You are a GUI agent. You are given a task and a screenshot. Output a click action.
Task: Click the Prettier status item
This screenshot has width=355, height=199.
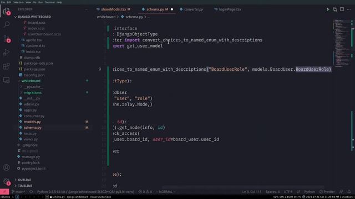pyautogui.click(x=327, y=192)
